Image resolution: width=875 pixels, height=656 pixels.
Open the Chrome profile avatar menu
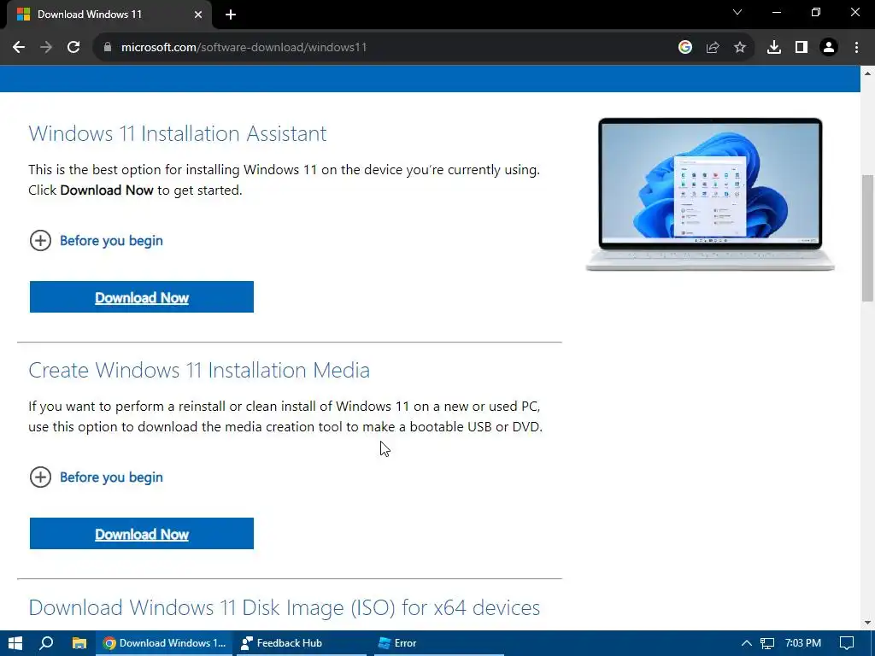click(829, 48)
